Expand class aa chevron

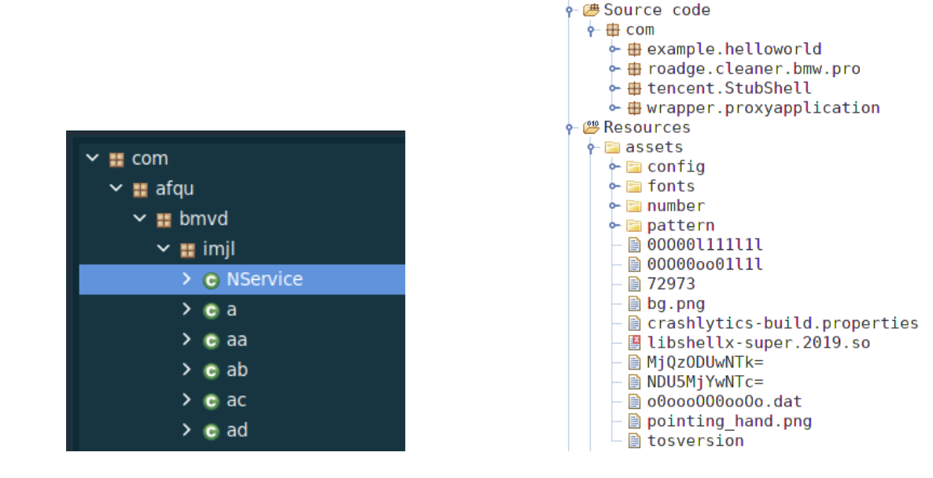(x=186, y=339)
